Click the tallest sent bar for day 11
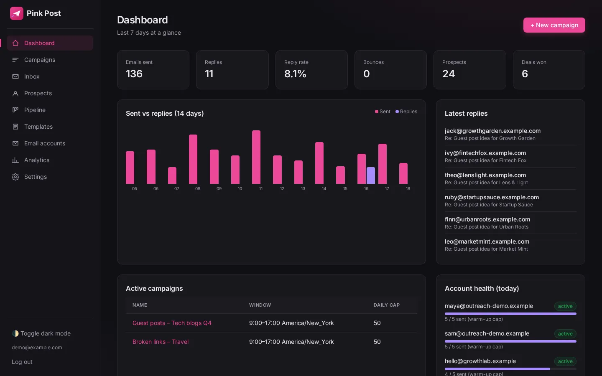The width and height of the screenshot is (602, 376). [x=256, y=157]
